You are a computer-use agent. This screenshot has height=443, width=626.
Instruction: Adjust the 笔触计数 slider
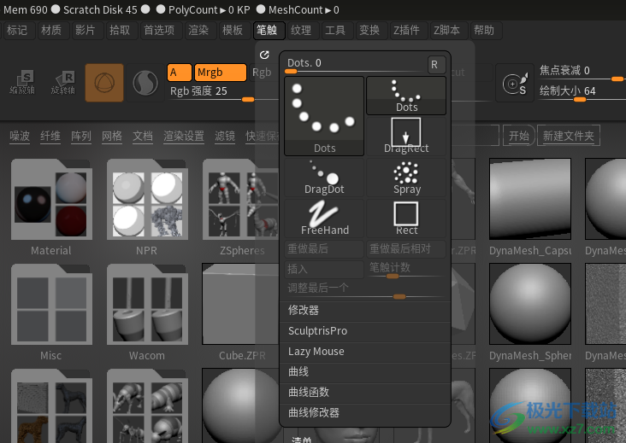[406, 270]
